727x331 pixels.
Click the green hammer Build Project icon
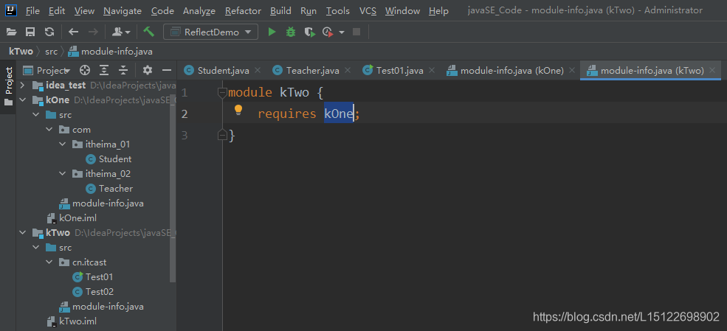point(149,32)
